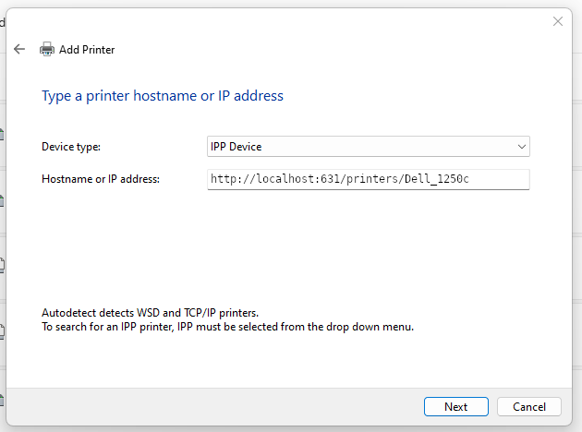This screenshot has height=432, width=582.
Task: Go back using the left arrow icon
Action: click(x=19, y=49)
